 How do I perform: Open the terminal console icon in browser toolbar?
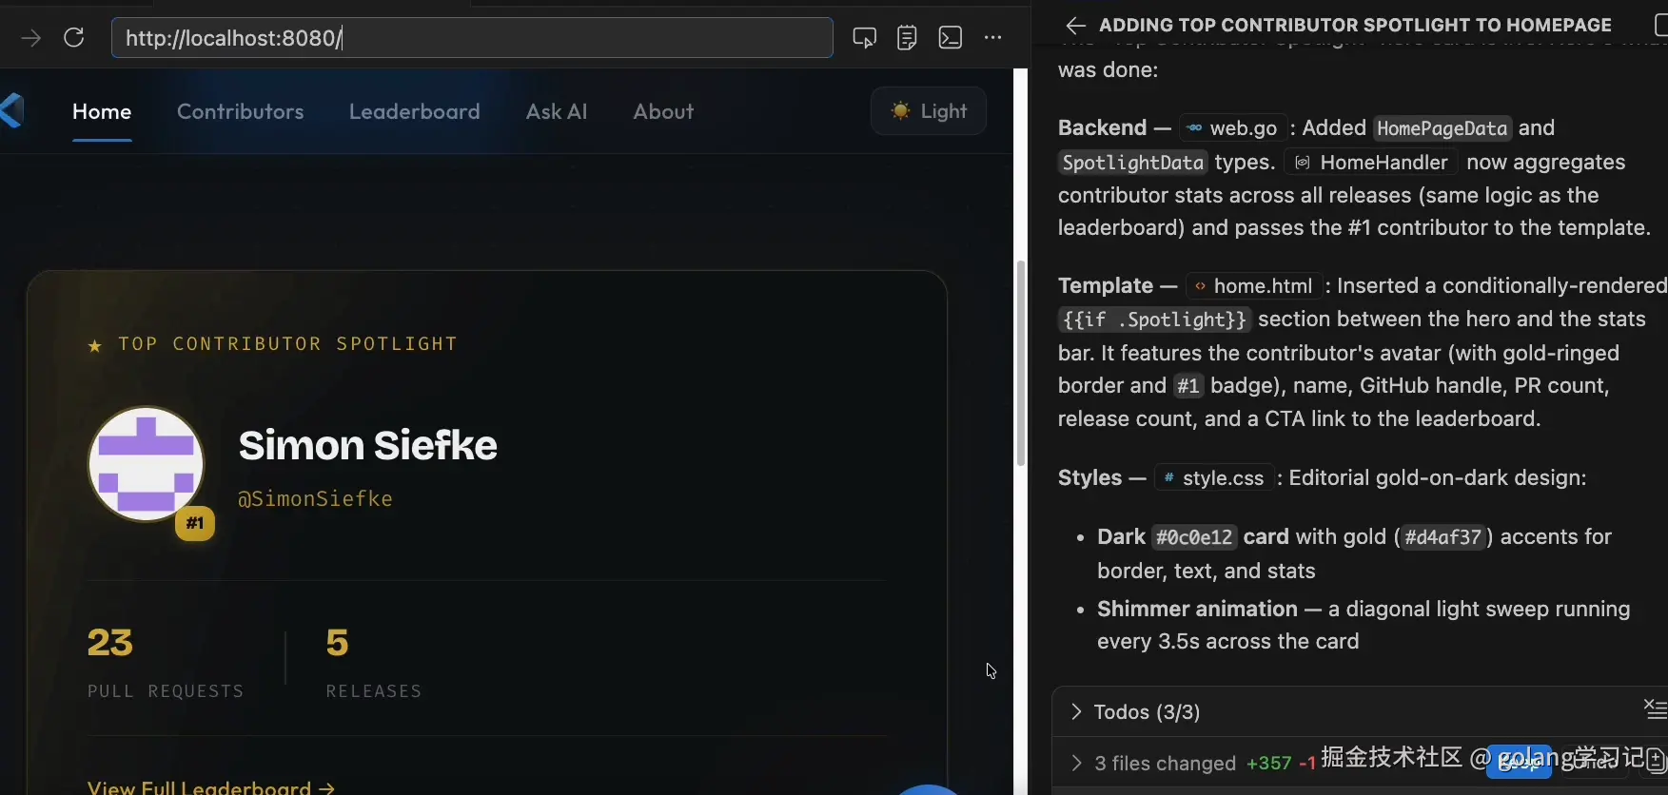[x=951, y=38]
